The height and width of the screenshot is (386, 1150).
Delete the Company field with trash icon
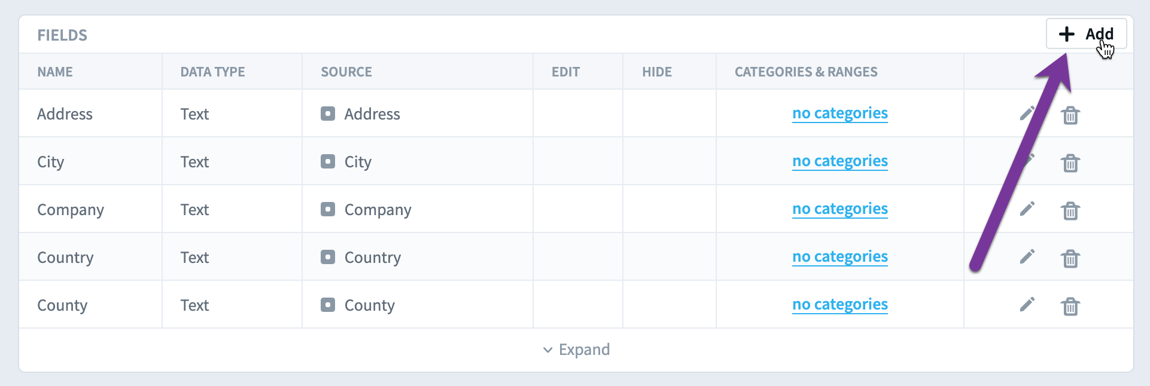1070,210
